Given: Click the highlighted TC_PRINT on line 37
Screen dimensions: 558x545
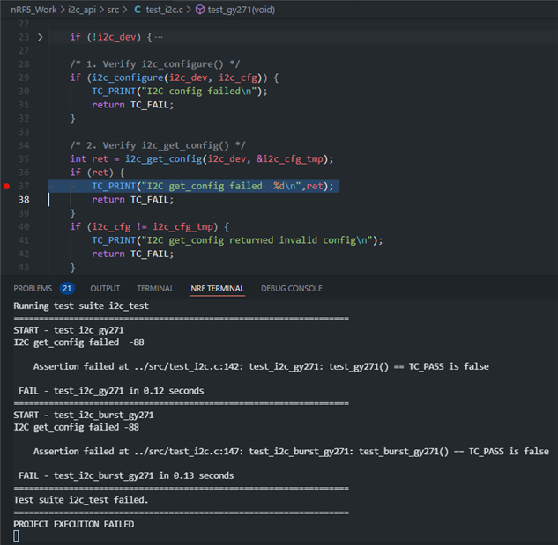Looking at the screenshot, I should (115, 187).
